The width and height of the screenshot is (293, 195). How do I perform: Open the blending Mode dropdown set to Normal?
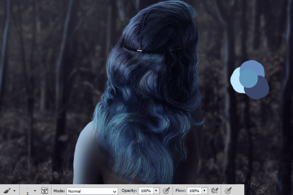coord(92,191)
